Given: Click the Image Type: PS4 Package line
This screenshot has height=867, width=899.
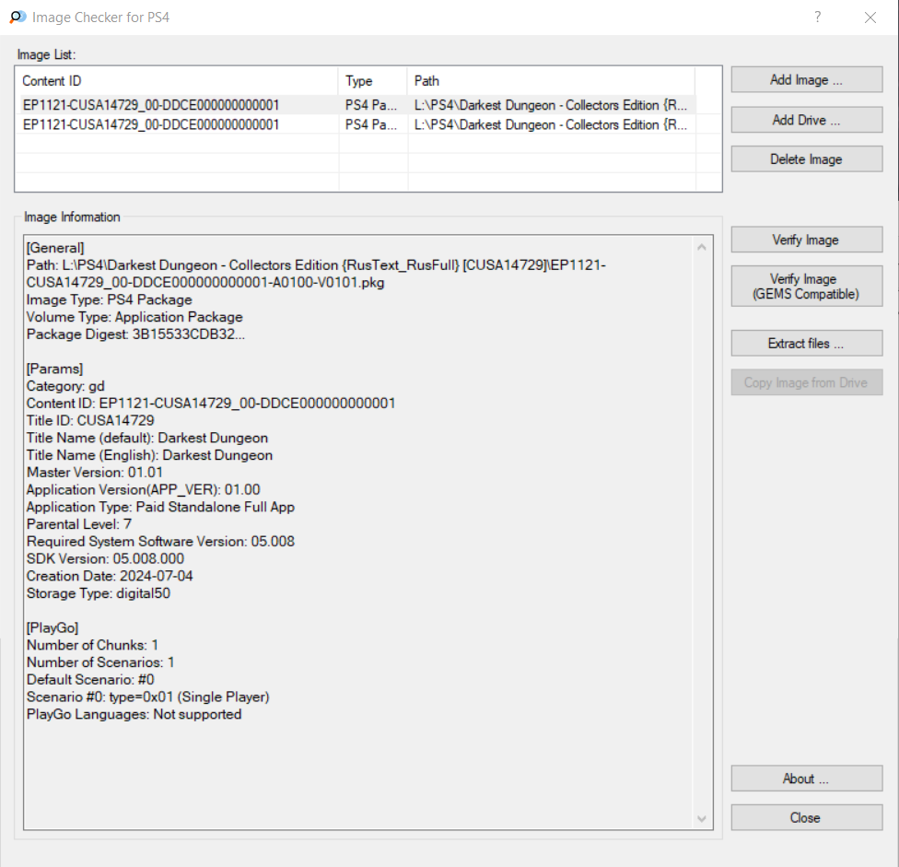Looking at the screenshot, I should coord(109,299).
